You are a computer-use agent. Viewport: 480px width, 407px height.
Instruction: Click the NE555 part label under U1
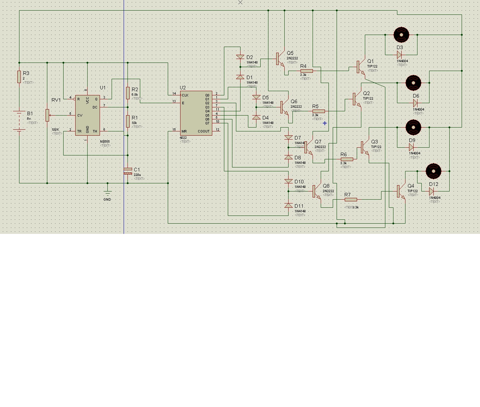pyautogui.click(x=105, y=142)
